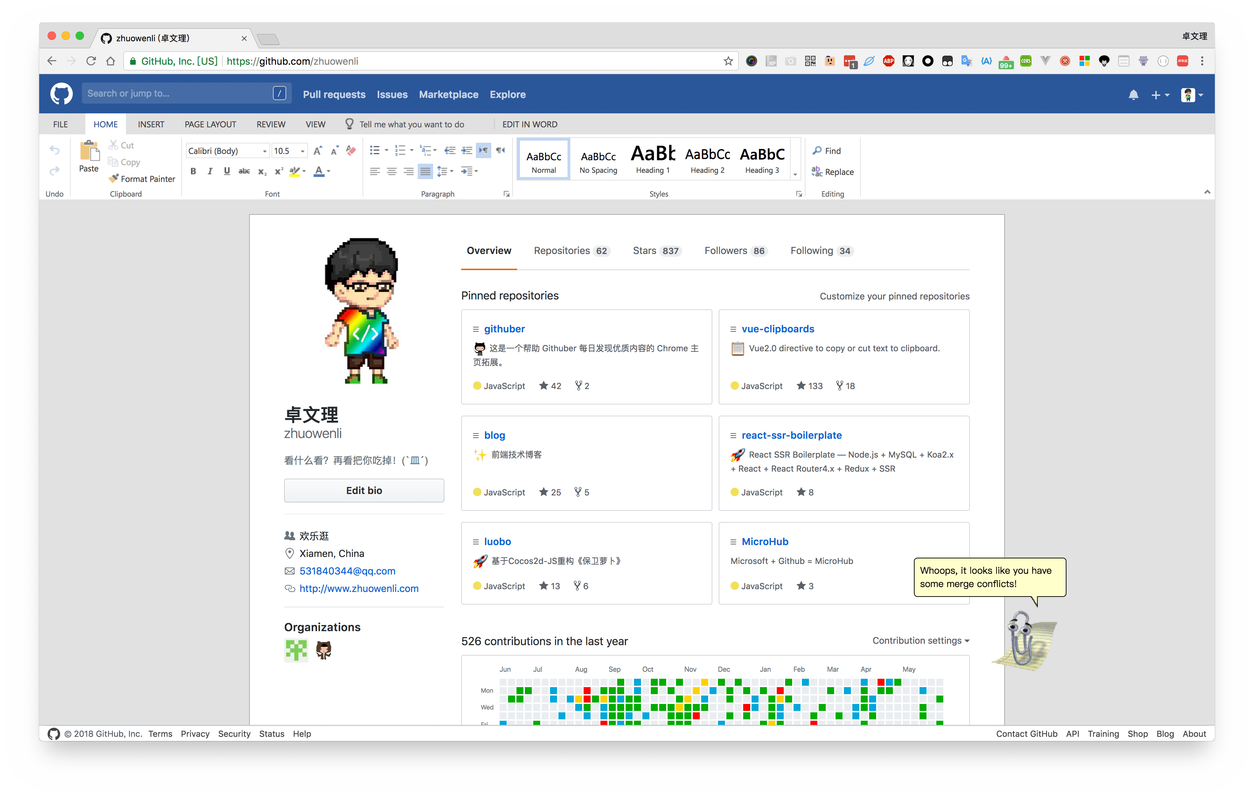Open the Contribution settings dropdown

pos(920,640)
